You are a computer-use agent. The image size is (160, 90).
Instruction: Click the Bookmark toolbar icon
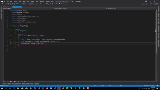[59, 4]
